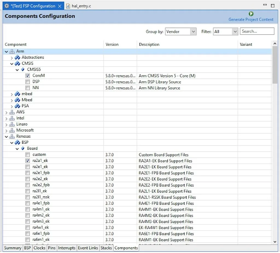Go to the Summary tab

tap(12, 248)
